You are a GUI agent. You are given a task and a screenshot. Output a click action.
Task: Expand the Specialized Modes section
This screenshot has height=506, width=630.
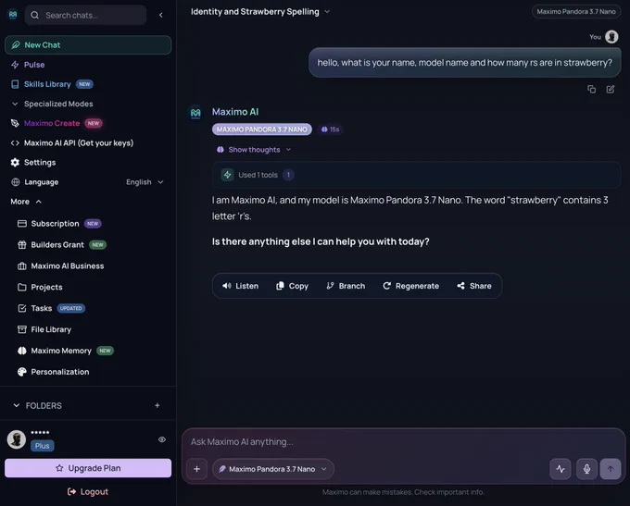(x=52, y=104)
